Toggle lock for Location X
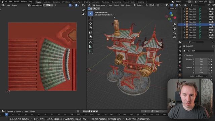This screenshot has height=121, width=215. [x=209, y=59]
